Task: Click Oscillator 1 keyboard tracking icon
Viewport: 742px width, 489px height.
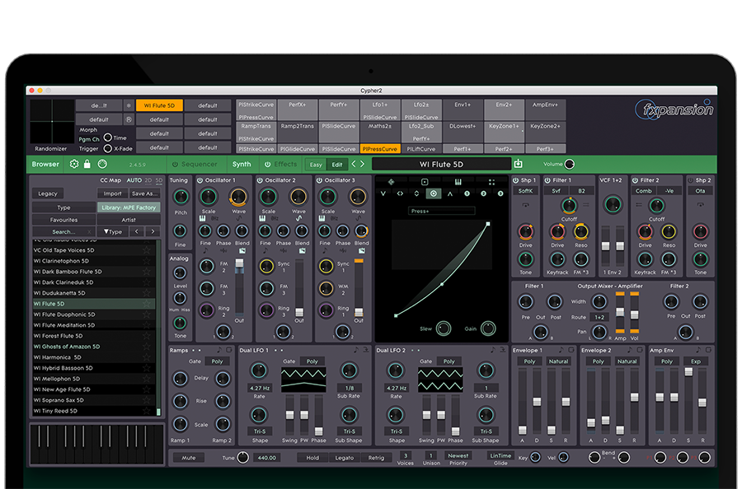Action: click(203, 219)
